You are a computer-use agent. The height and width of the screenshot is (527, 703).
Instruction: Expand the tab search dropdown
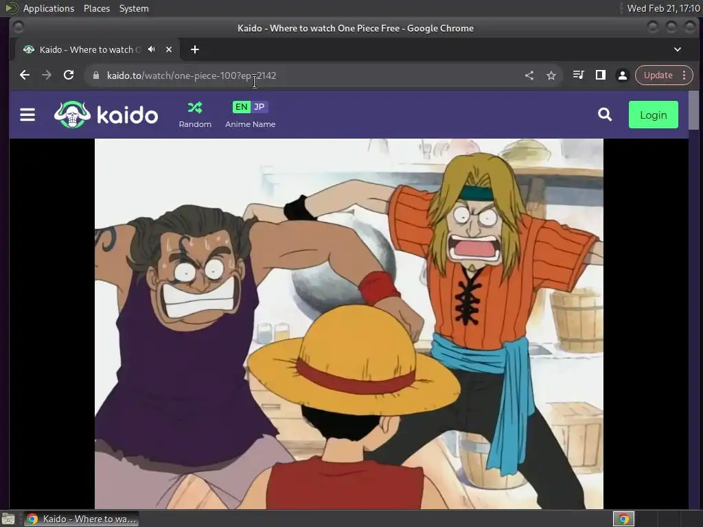pos(678,49)
